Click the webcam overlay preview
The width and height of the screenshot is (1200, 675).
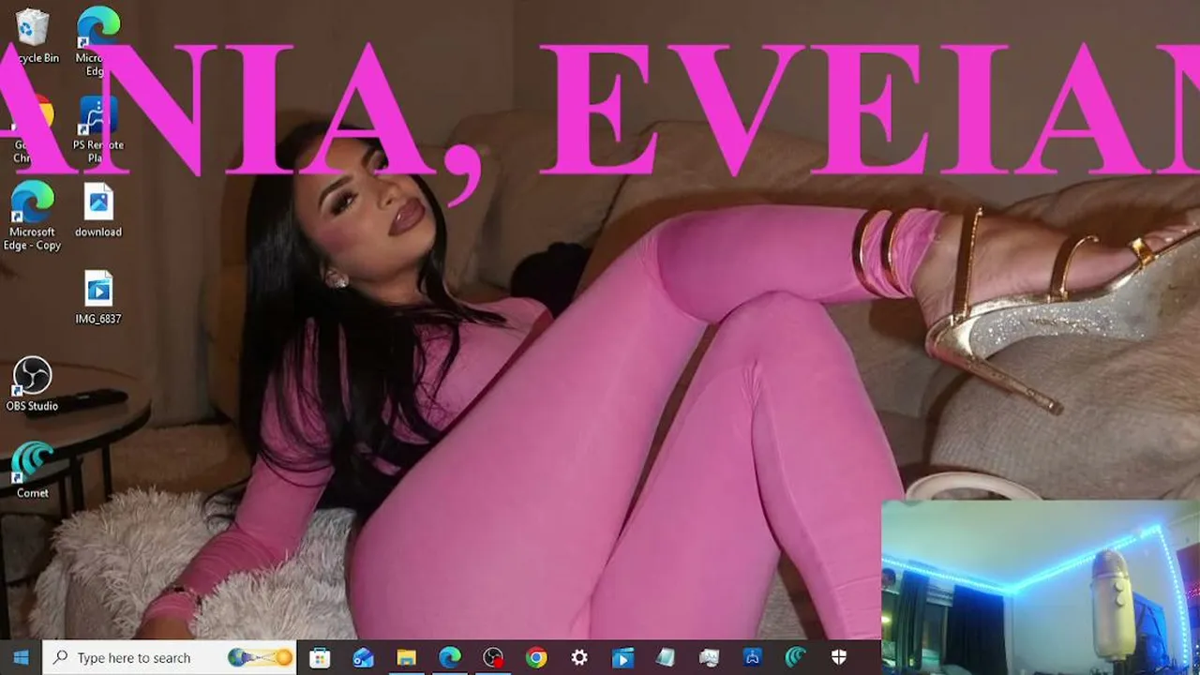[x=1041, y=587]
